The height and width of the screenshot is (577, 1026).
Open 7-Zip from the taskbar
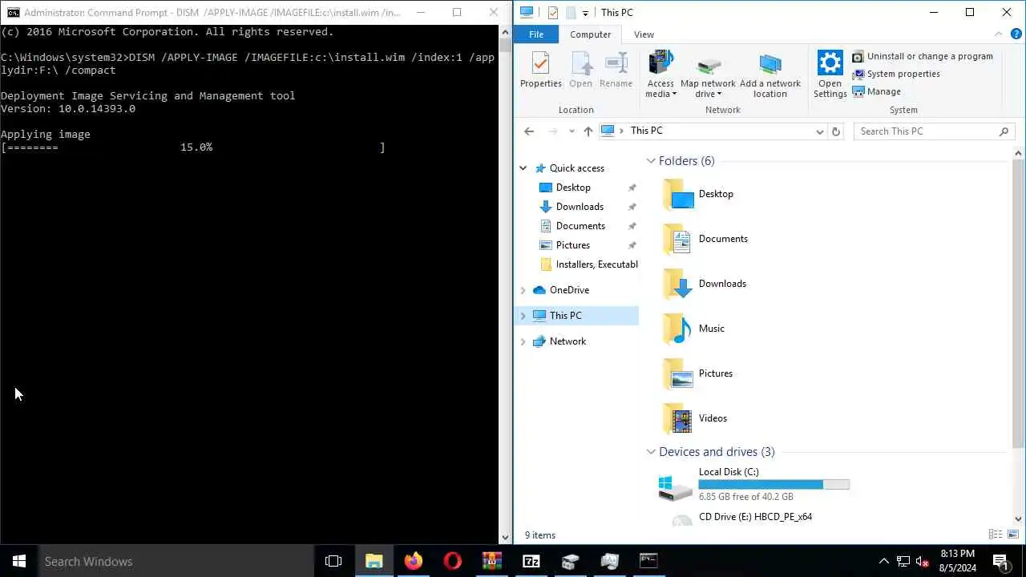point(531,561)
